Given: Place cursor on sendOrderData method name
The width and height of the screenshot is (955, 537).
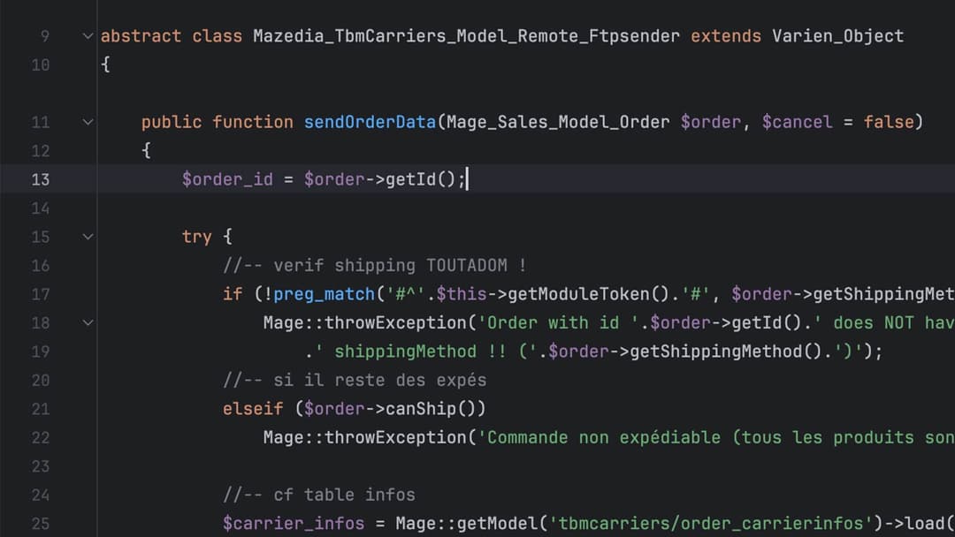Looking at the screenshot, I should coord(370,122).
